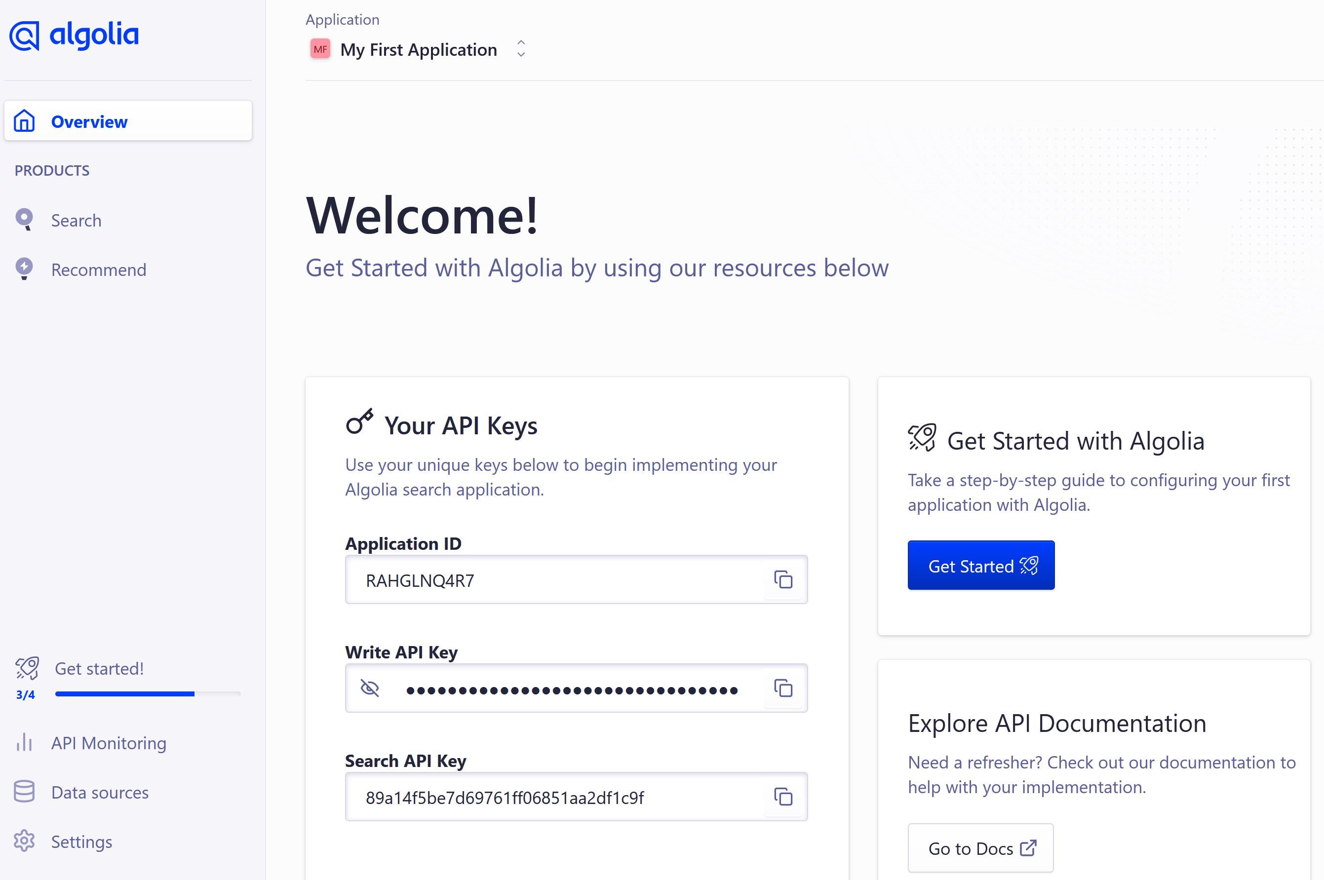Select the Application ID field

click(577, 580)
